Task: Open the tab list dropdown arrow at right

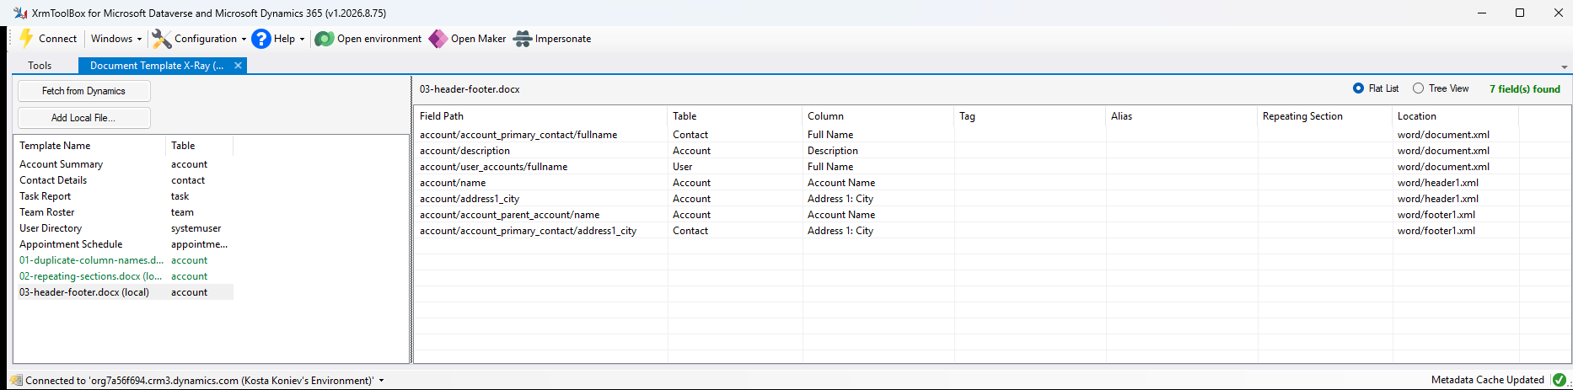Action: (x=1565, y=67)
